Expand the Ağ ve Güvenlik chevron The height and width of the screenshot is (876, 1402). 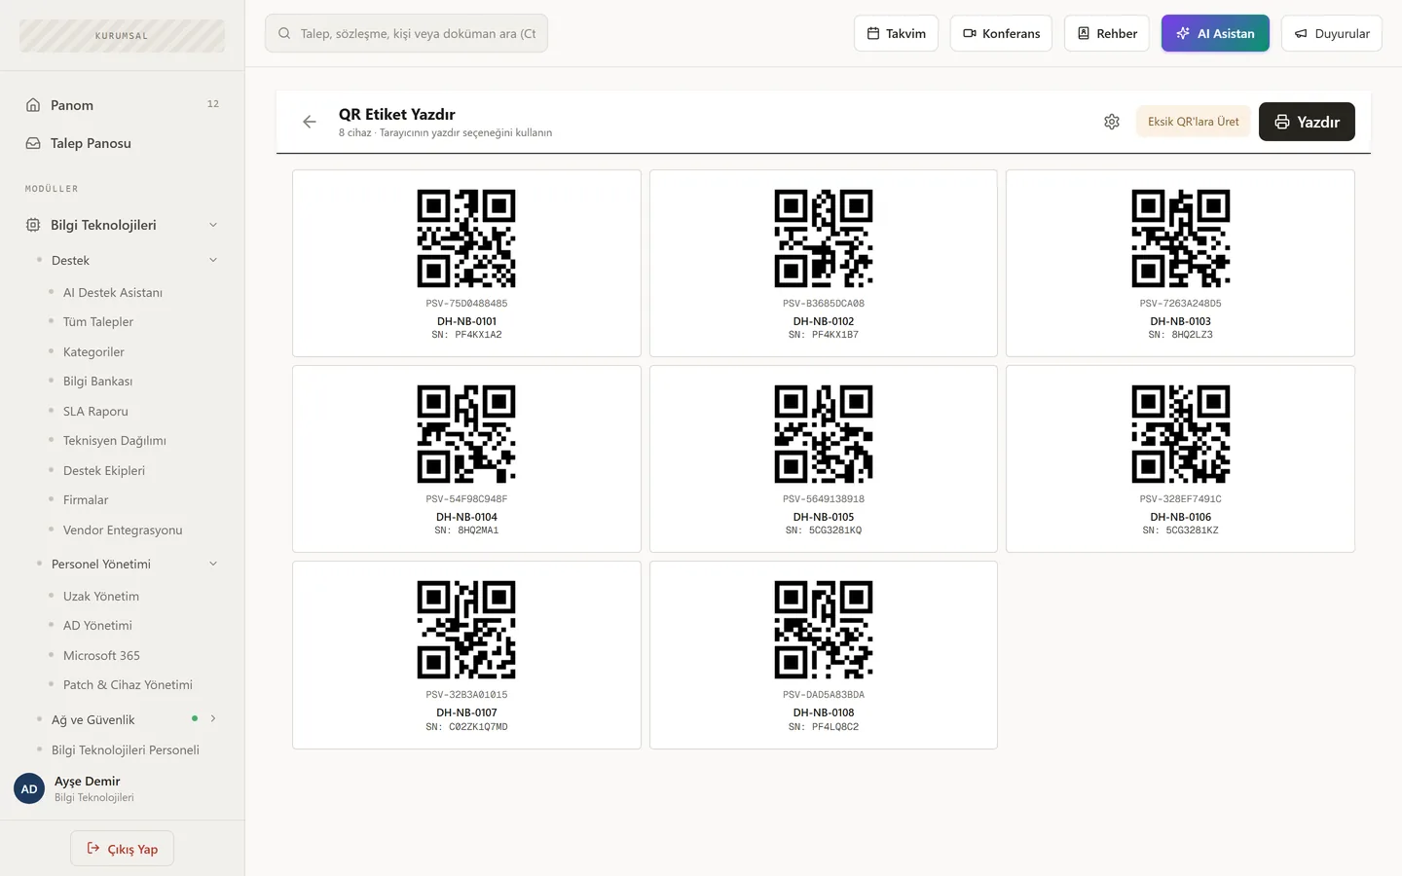click(x=213, y=719)
